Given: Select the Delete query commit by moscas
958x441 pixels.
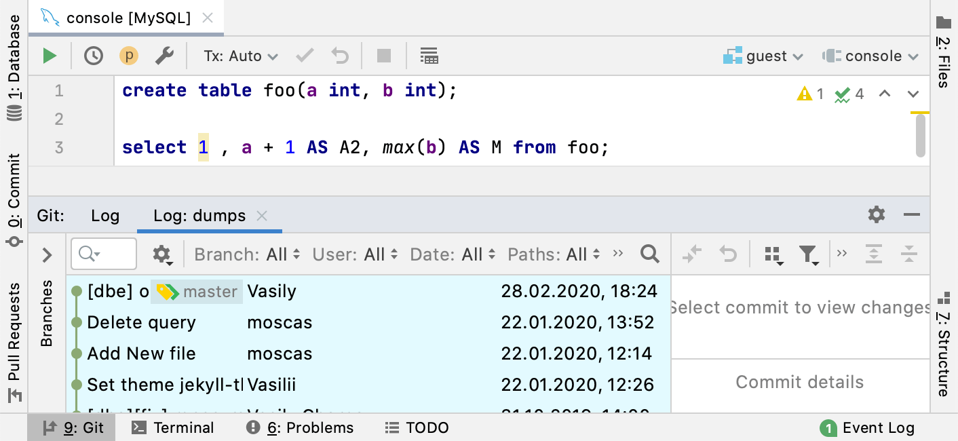Looking at the screenshot, I should coord(140,322).
